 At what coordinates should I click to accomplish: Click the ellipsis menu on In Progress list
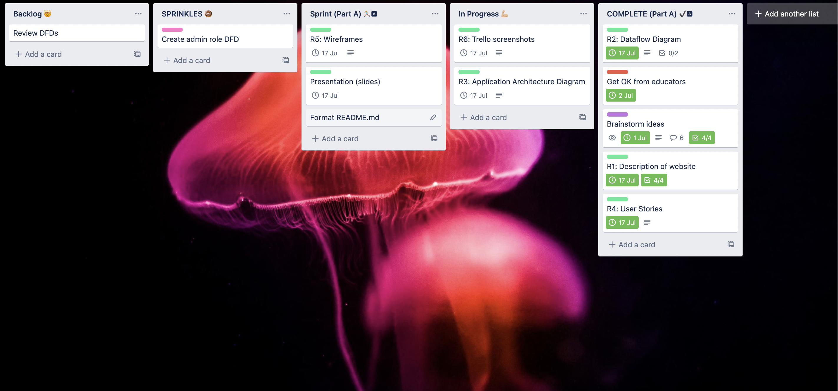584,13
